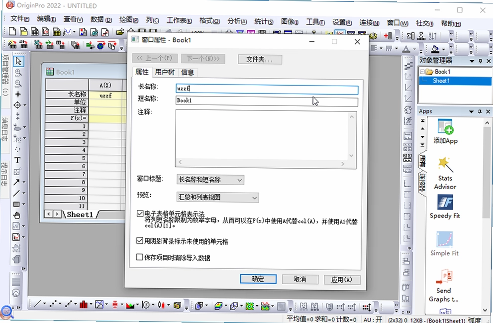Create a new matrix via toolbar icon

coord(57,31)
